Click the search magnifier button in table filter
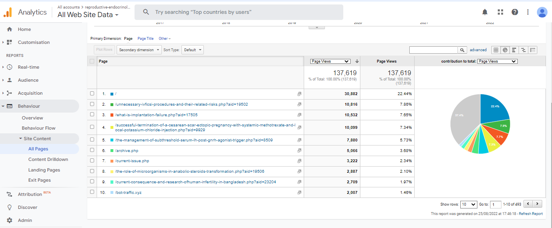Image resolution: width=552 pixels, height=228 pixels. [462, 50]
